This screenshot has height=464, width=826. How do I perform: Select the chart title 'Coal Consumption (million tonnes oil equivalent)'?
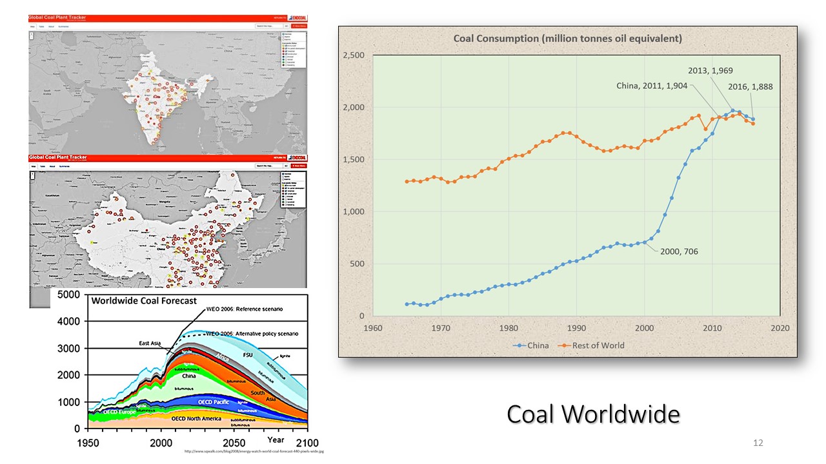[568, 38]
